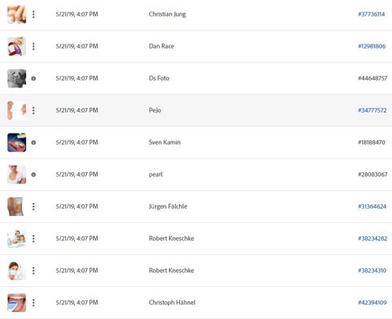Open asset link #12981806
This screenshot has width=392, height=319.
[372, 46]
